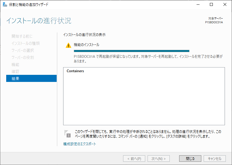Image resolution: width=232 pixels, height=165 pixels.
Task: Select the 機能 step in sidebar
Action: click(15, 65)
